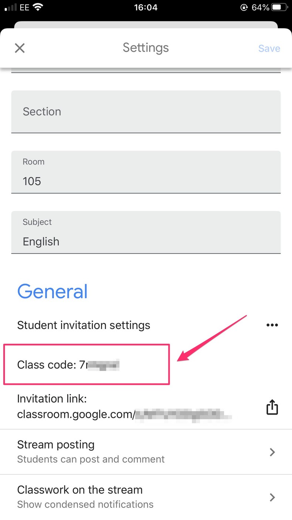Screen dimensions: 292x520
Task: Tap the Save button
Action: [x=269, y=48]
